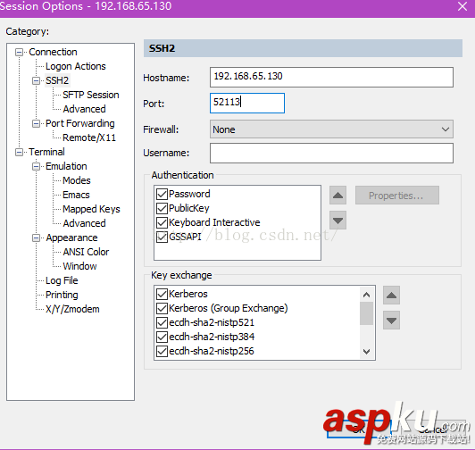Collapse the Connection tree node
Viewport: 475px width, 450px height.
19,53
